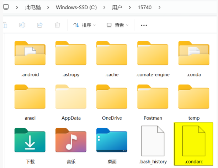Select the .conda folder icon
This screenshot has height=168, width=218.
[x=194, y=53]
